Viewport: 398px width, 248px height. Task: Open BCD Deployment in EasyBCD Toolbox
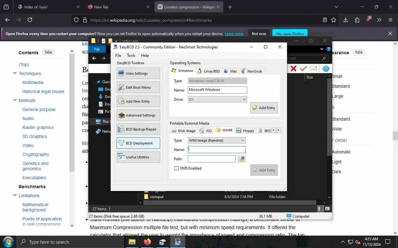tap(138, 143)
